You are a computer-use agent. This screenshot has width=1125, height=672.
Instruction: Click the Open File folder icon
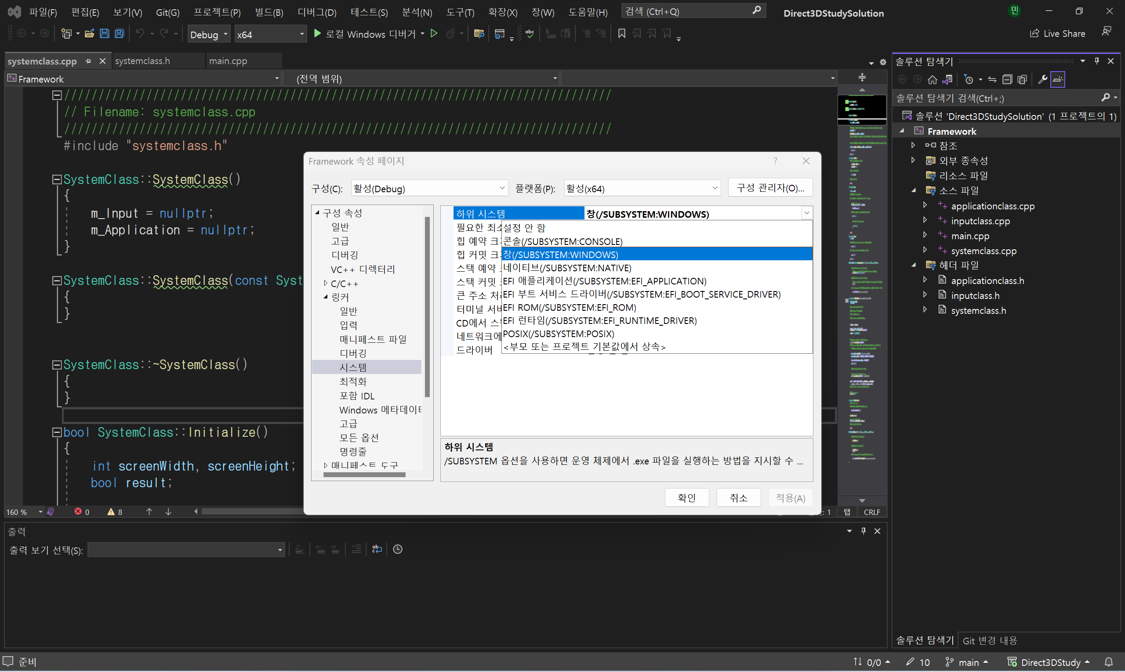point(89,33)
